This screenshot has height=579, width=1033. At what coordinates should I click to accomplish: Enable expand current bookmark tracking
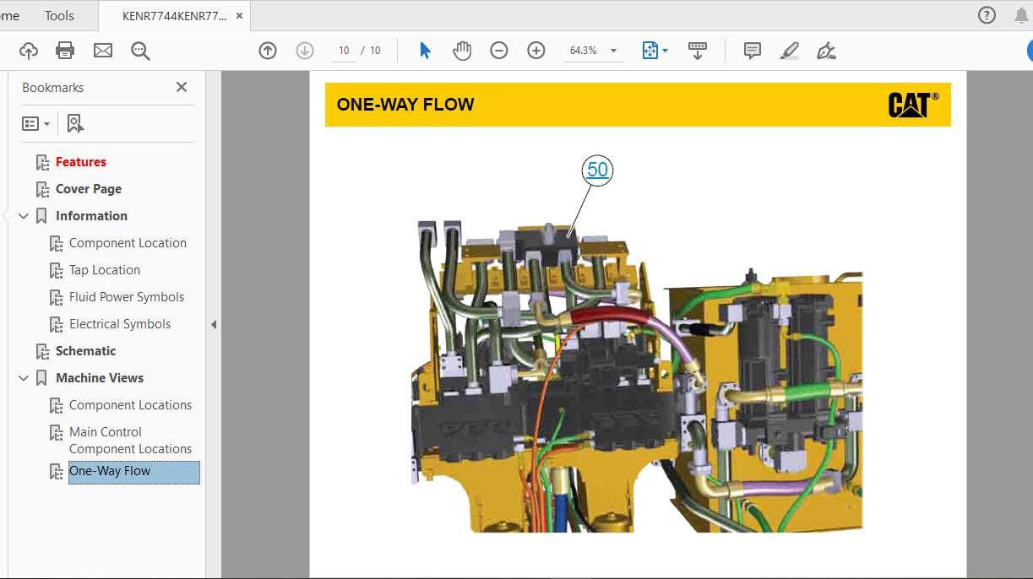(x=75, y=122)
